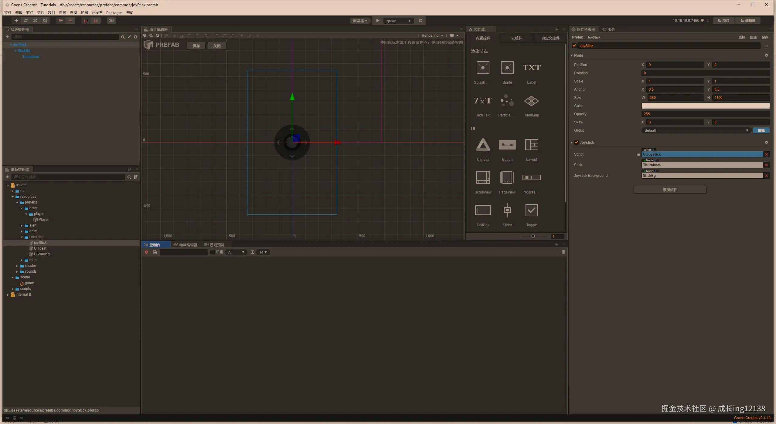Uncheck the JoyStick node active checkbox
Screen dimensions: 776x424
pos(574,46)
